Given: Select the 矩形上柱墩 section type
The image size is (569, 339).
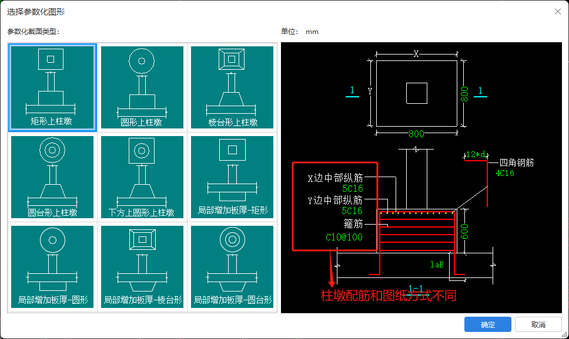Looking at the screenshot, I should pos(52,87).
